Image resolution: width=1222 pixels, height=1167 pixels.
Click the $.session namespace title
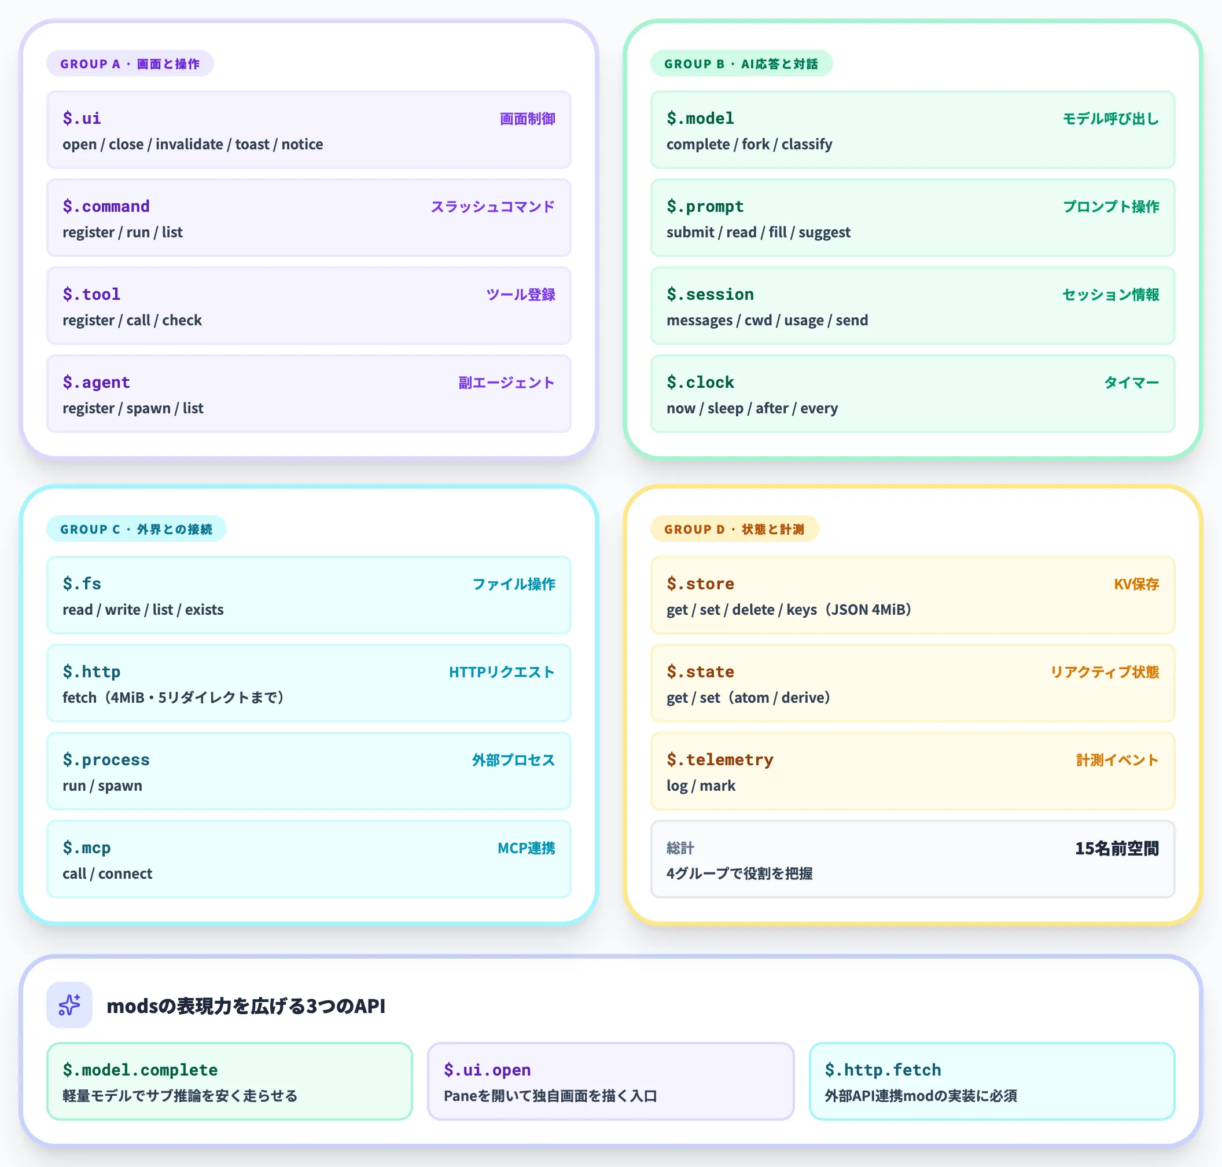click(x=710, y=294)
